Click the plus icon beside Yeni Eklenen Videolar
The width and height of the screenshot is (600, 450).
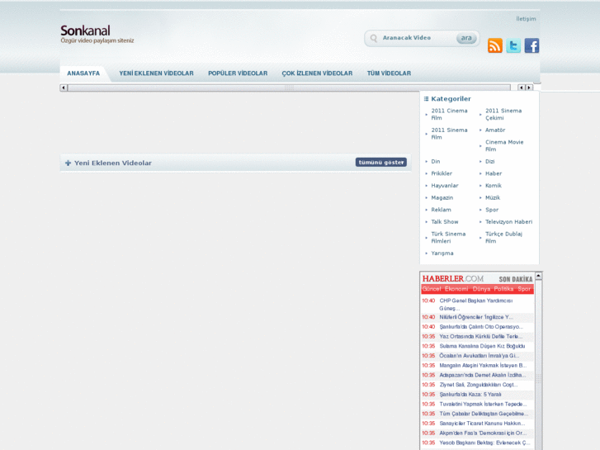(x=69, y=163)
